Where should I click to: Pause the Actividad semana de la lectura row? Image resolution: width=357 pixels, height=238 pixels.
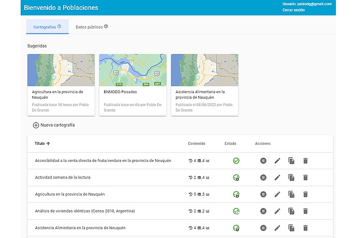pos(263,177)
